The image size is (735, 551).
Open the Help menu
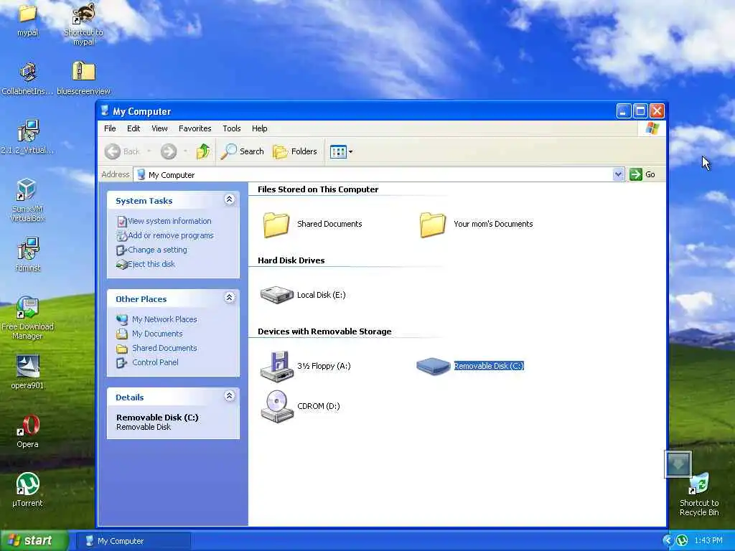tap(259, 128)
